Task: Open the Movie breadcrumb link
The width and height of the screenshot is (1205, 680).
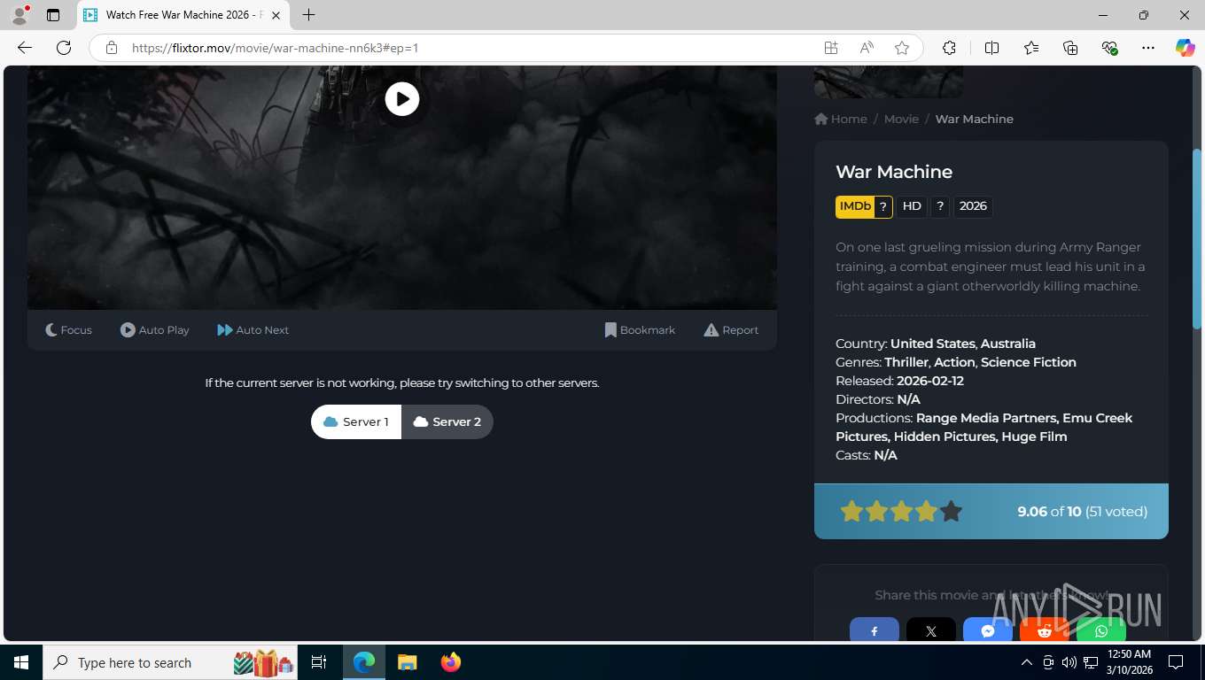Action: [901, 119]
